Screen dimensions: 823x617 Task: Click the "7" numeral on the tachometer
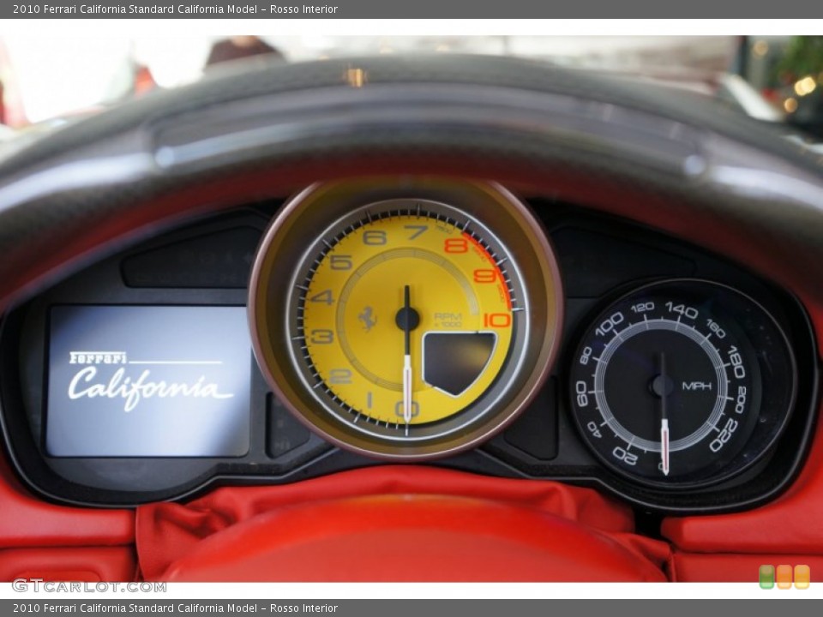click(417, 232)
